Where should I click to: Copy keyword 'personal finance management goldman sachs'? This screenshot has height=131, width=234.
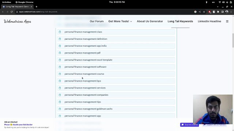[x=60, y=109]
